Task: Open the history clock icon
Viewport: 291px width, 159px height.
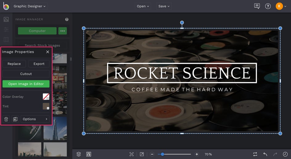Action: (285, 154)
